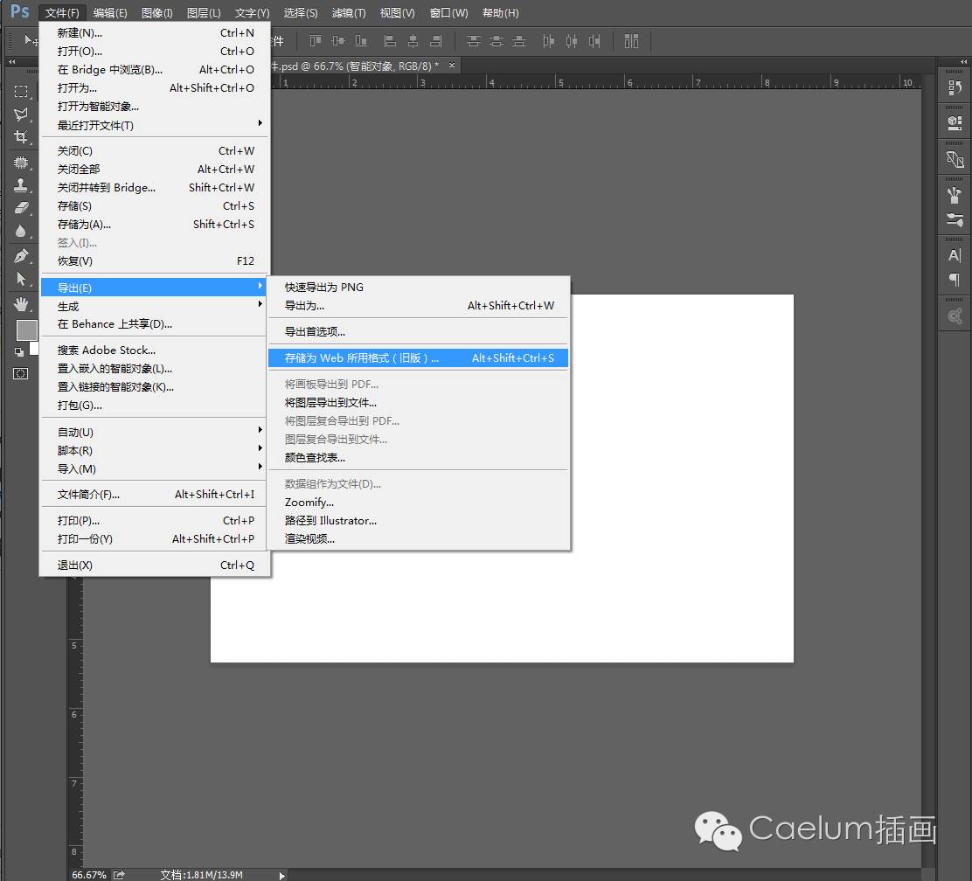Open the Paragraph panel icon
This screenshot has width=972, height=881.
(x=954, y=280)
